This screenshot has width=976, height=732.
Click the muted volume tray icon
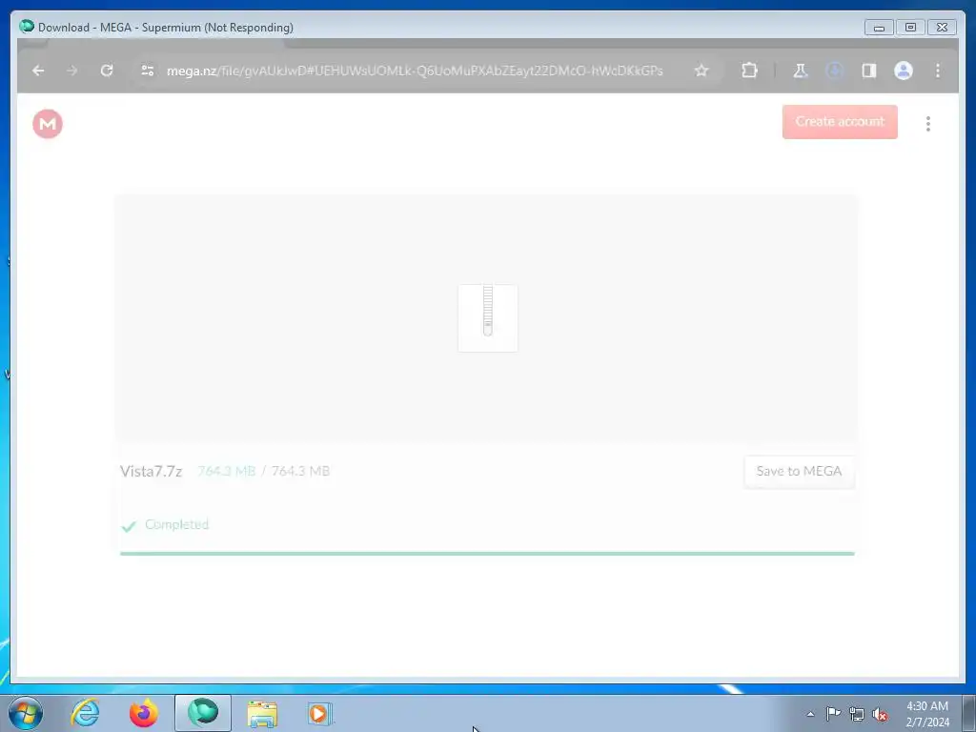[880, 714]
